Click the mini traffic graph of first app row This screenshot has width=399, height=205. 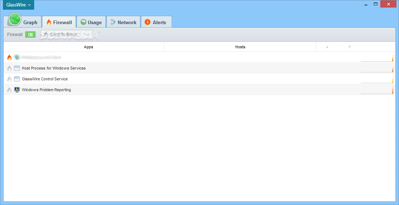[x=377, y=58]
